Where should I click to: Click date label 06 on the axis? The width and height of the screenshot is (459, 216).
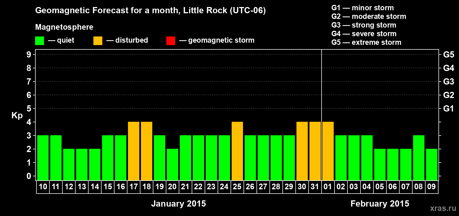tap(393, 187)
